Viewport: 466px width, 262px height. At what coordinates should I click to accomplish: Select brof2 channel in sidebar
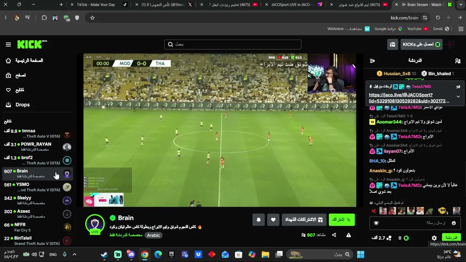point(37,160)
